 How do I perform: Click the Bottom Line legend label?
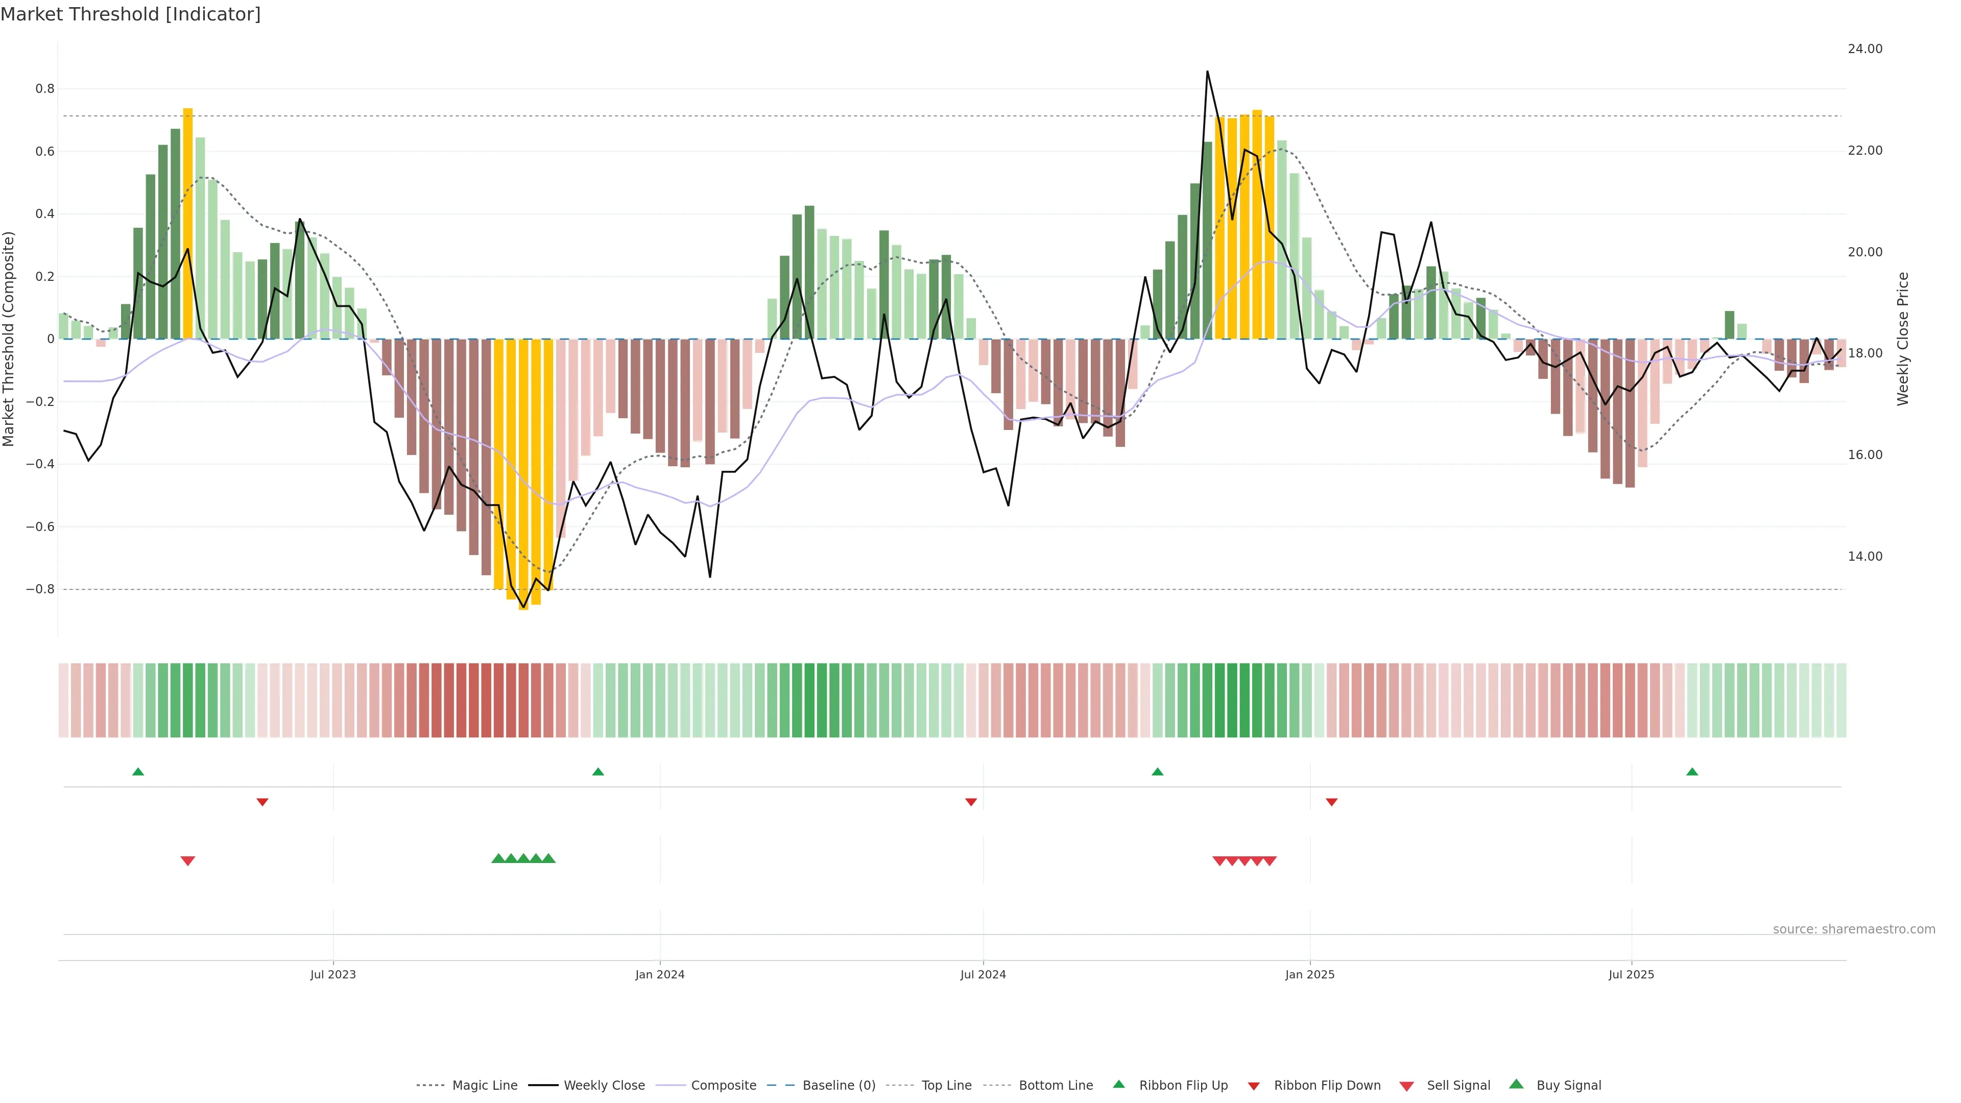point(1056,1086)
